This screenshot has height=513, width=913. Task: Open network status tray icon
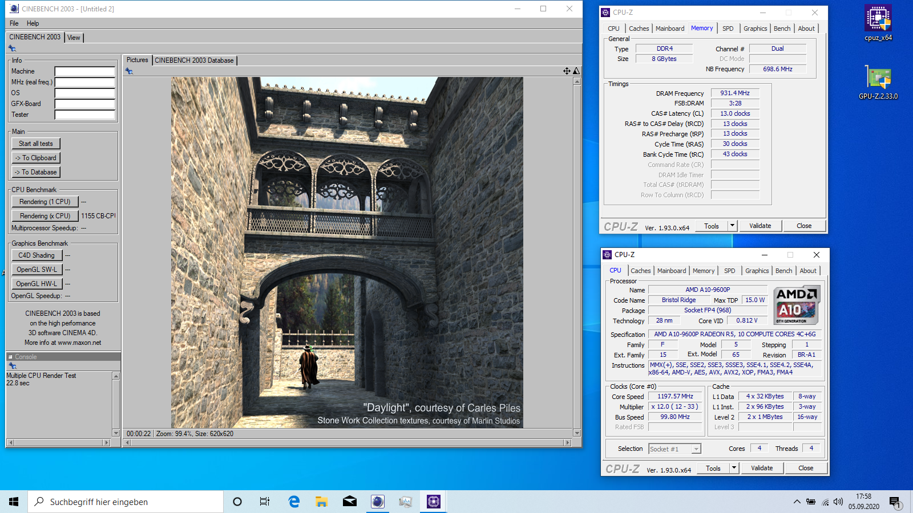(x=825, y=502)
